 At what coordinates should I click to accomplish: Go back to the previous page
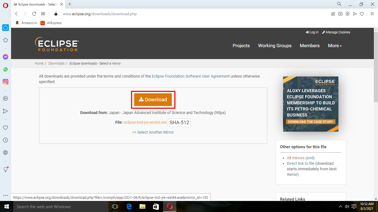point(16,14)
